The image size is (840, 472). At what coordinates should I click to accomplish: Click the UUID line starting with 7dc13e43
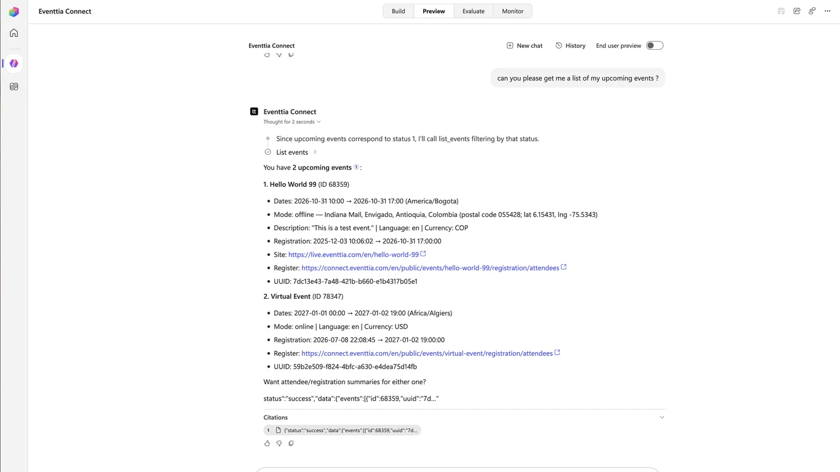[x=346, y=281]
